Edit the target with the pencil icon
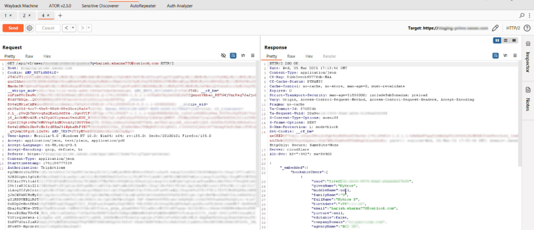This screenshot has width=534, height=230. point(495,28)
